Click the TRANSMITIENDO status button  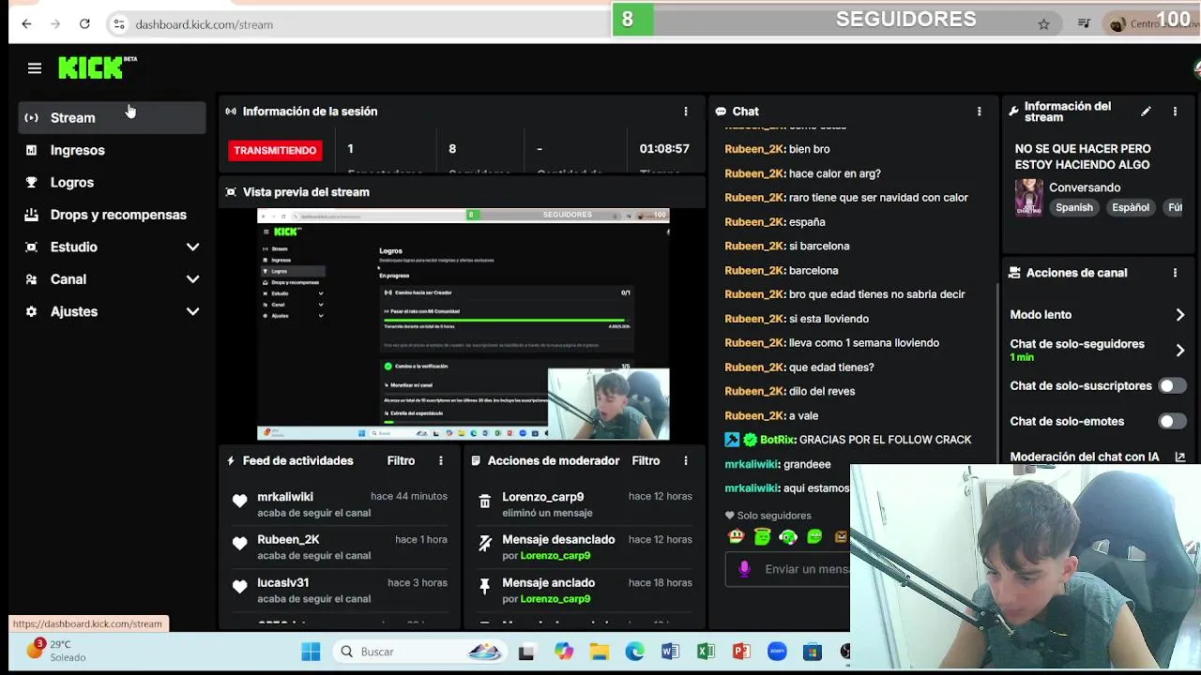click(x=275, y=150)
